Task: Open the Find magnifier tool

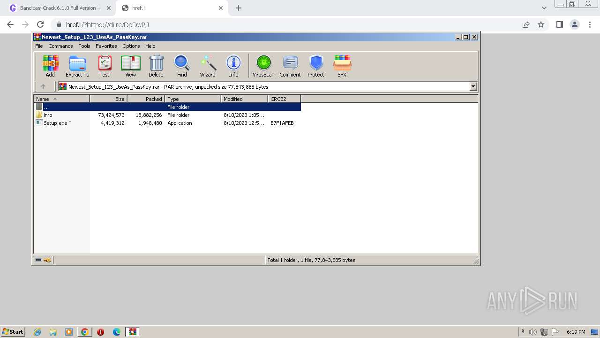Action: (182, 66)
